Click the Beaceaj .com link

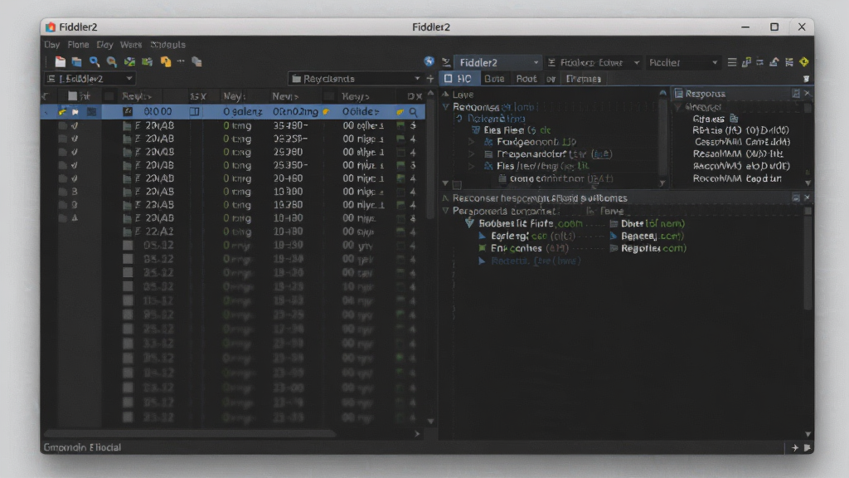click(x=653, y=237)
